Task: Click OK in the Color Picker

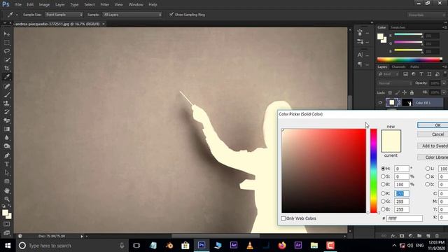Action: coord(433,125)
